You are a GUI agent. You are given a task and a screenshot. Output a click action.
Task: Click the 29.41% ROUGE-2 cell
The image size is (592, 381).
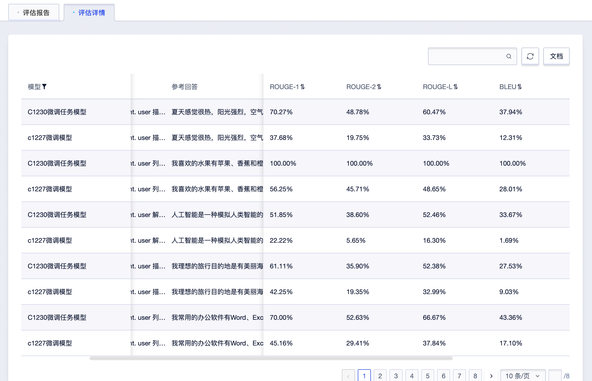[x=357, y=343]
